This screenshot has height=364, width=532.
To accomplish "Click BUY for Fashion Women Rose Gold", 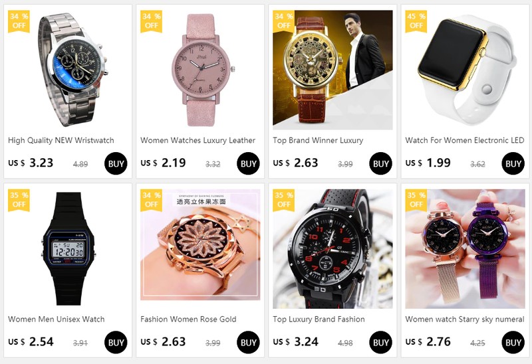I will coord(248,342).
